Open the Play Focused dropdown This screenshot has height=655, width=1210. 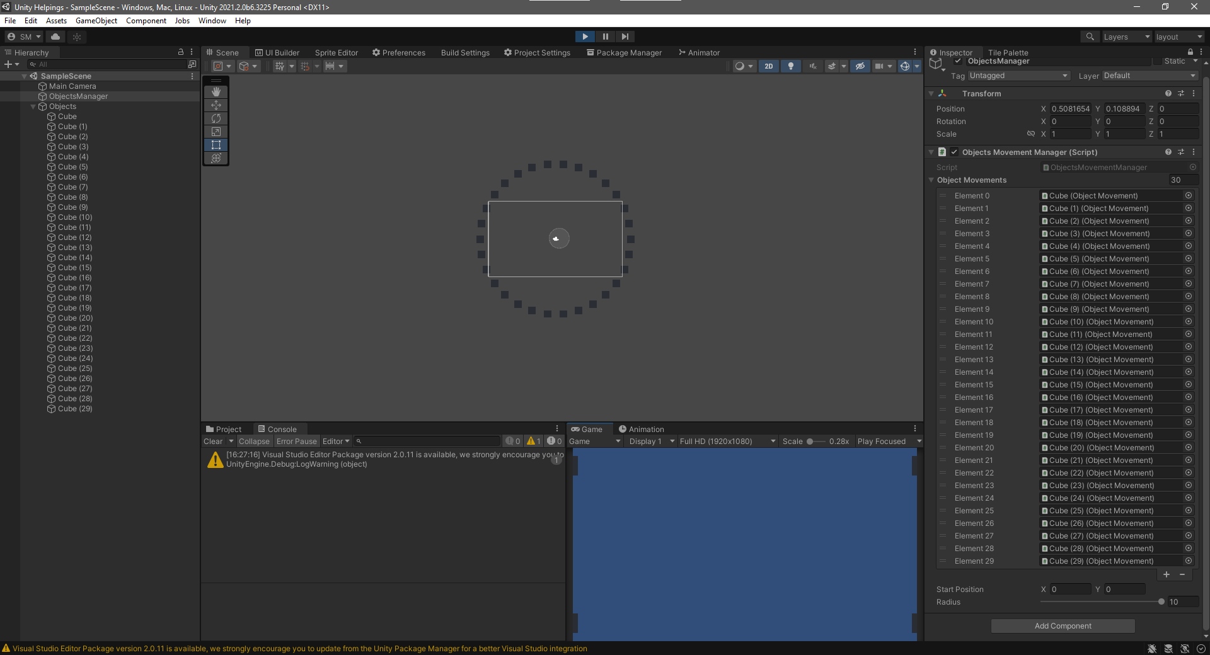[x=889, y=441]
